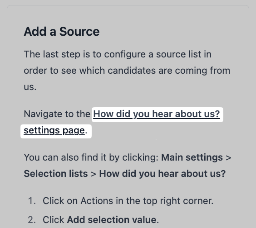The image size is (256, 228).
Task: Click the word "Click" starting step two
Action: 54,220
